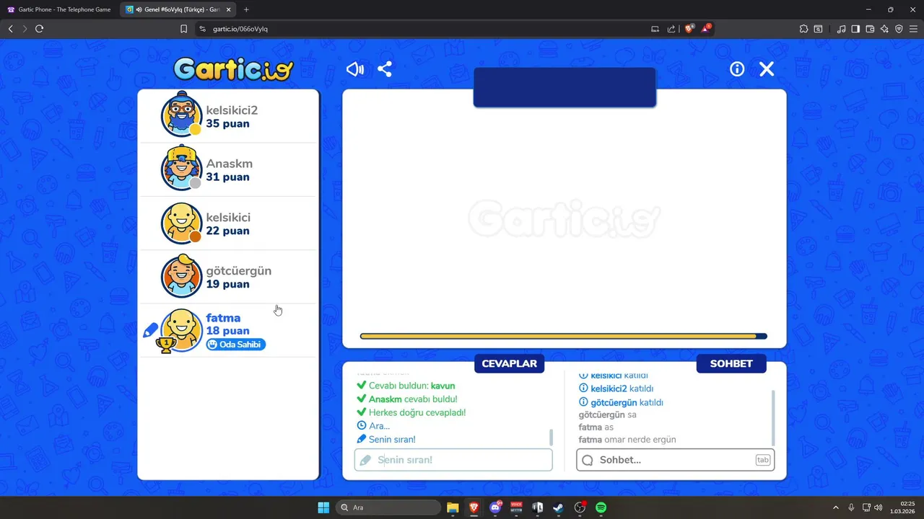The image size is (924, 519).
Task: Open Spotify from the taskbar
Action: point(601,507)
